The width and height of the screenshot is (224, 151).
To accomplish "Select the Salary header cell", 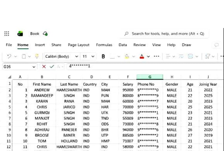I will click(x=128, y=84).
